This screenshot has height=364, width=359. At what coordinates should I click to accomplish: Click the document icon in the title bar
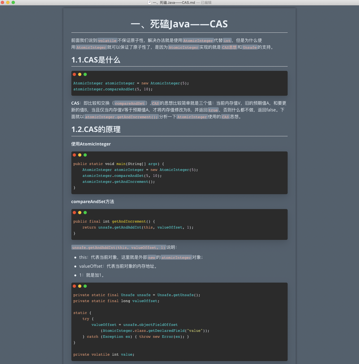coord(149,2)
